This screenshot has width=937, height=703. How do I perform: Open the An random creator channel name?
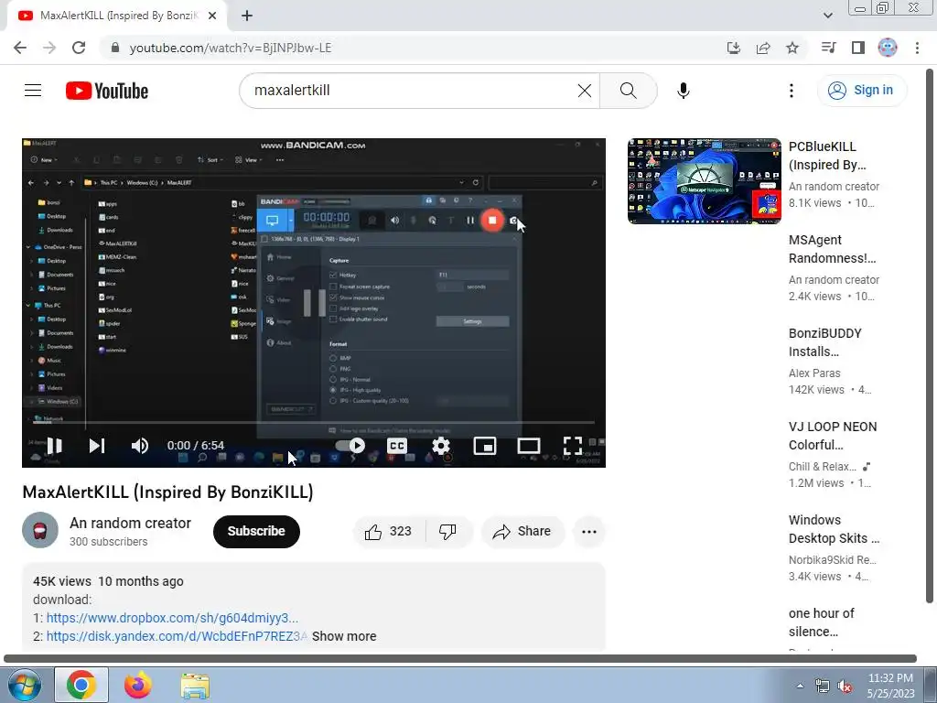[x=130, y=523]
